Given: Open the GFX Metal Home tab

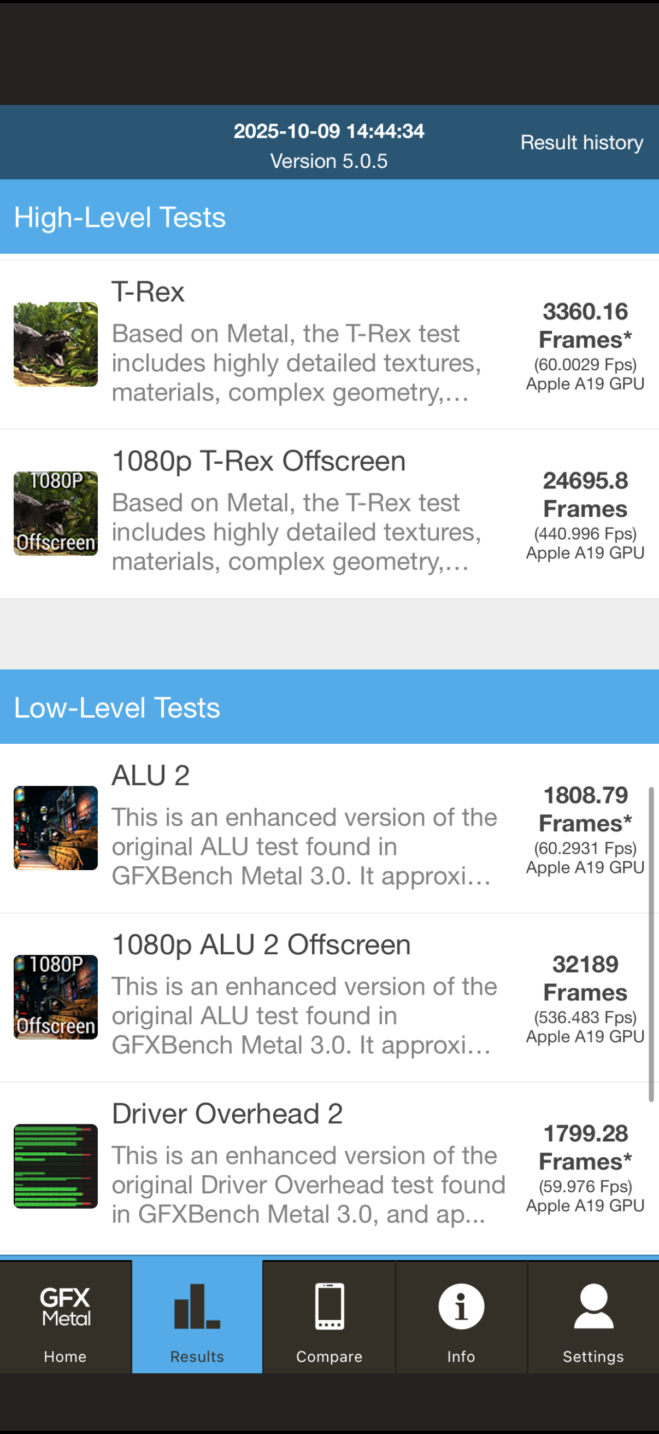Looking at the screenshot, I should 66,1316.
